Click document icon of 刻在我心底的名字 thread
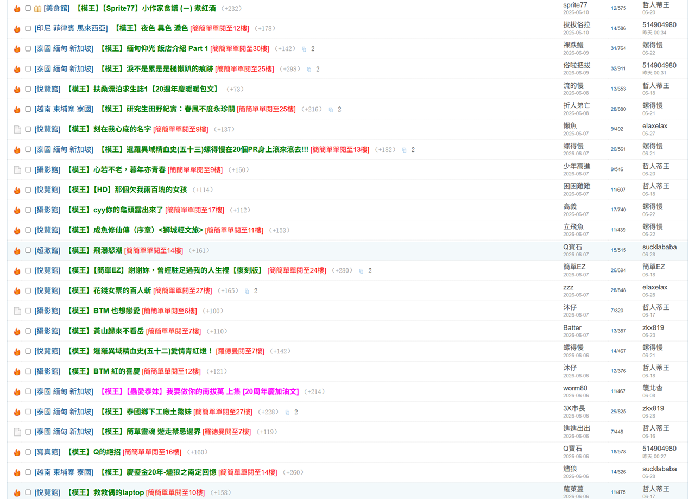695x499 pixels. tap(17, 129)
